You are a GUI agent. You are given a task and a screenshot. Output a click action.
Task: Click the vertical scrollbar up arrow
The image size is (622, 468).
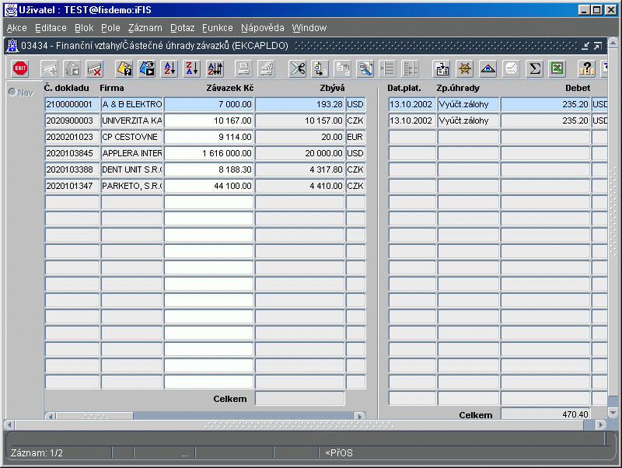[613, 42]
